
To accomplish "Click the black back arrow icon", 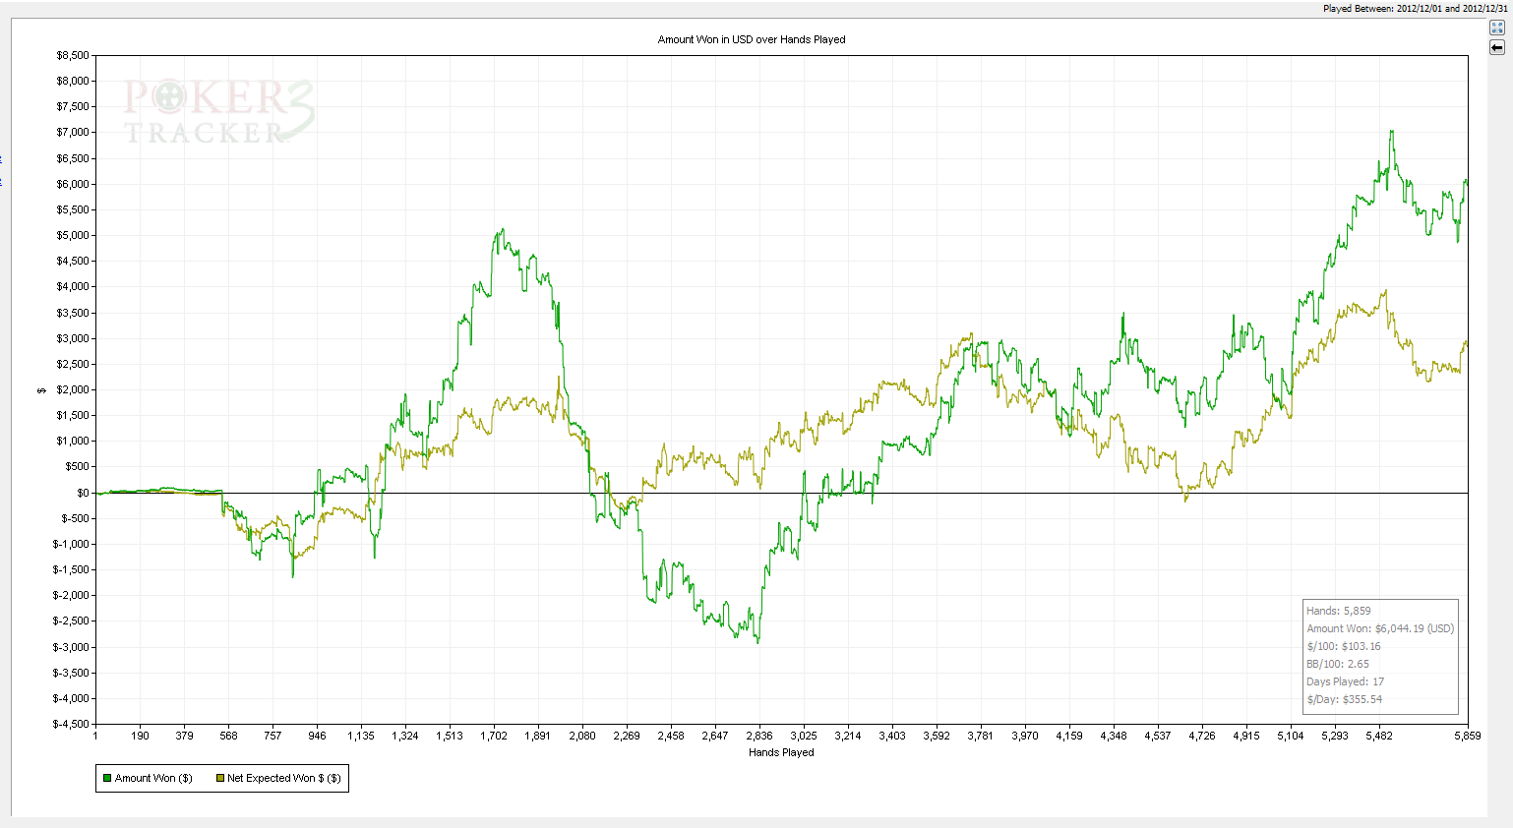I will 1497,47.
